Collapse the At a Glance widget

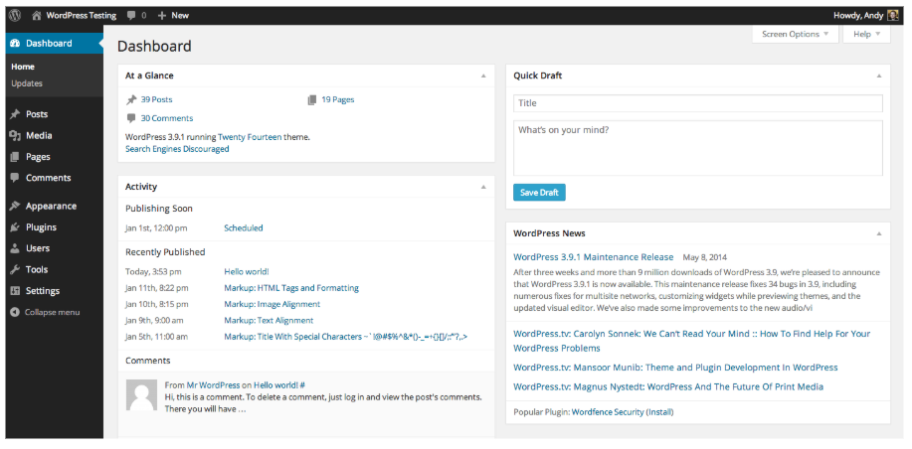[x=483, y=76]
